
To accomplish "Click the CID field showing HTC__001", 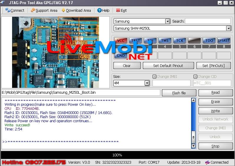I will [x=212, y=83].
